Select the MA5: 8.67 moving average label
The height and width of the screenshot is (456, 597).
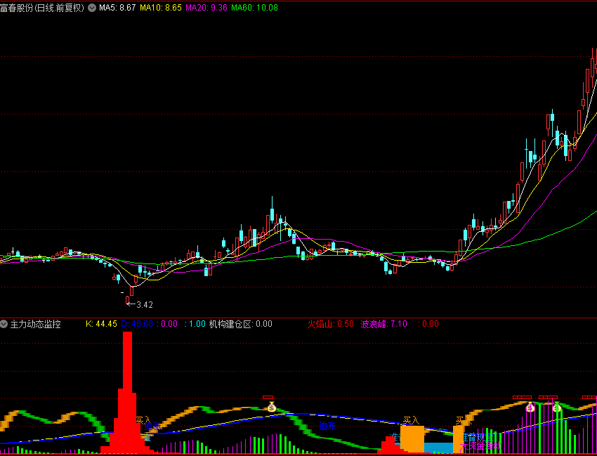(x=117, y=8)
